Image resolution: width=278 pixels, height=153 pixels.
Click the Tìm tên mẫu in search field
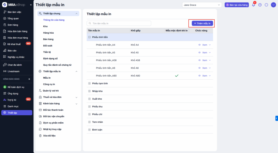pos(119,24)
